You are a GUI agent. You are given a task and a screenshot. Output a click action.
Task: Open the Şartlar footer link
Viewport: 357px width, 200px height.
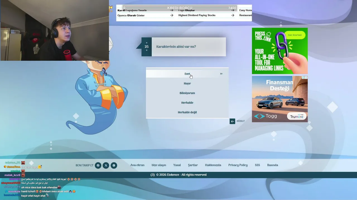(193, 165)
